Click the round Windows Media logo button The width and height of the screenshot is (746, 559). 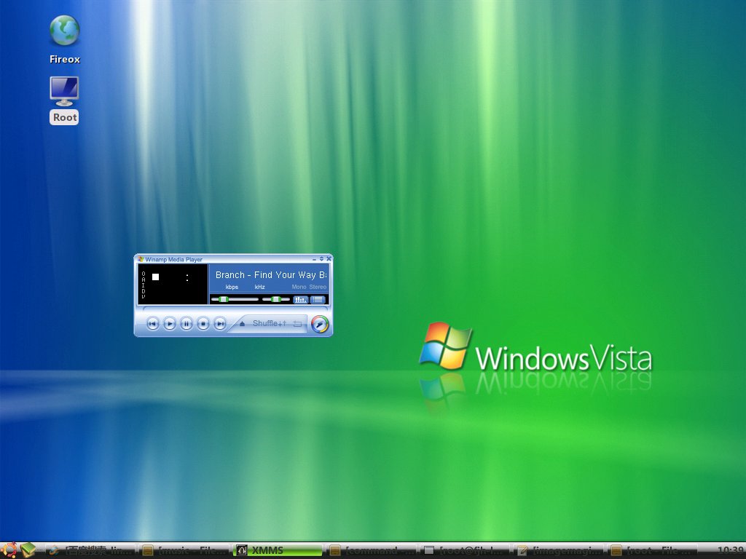[x=320, y=324]
